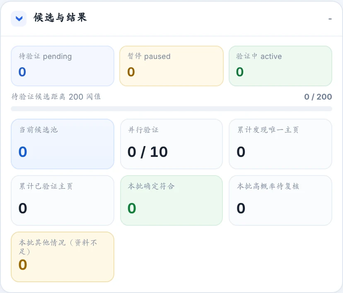Viewport: 343px width, 293px height.
Task: Open the 累计发现唯一主页 card
Action: [280, 144]
